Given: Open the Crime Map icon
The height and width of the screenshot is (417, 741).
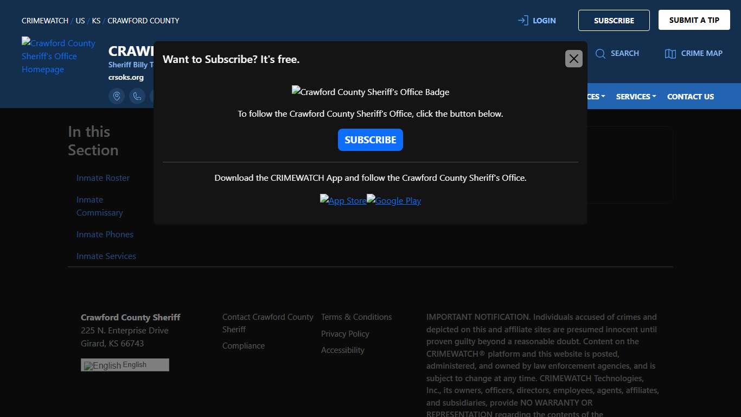Looking at the screenshot, I should click(670, 53).
